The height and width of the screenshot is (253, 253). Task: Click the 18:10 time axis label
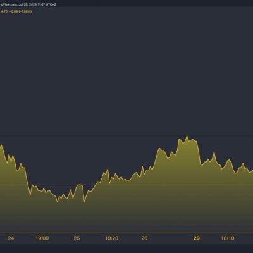[x=228, y=238]
